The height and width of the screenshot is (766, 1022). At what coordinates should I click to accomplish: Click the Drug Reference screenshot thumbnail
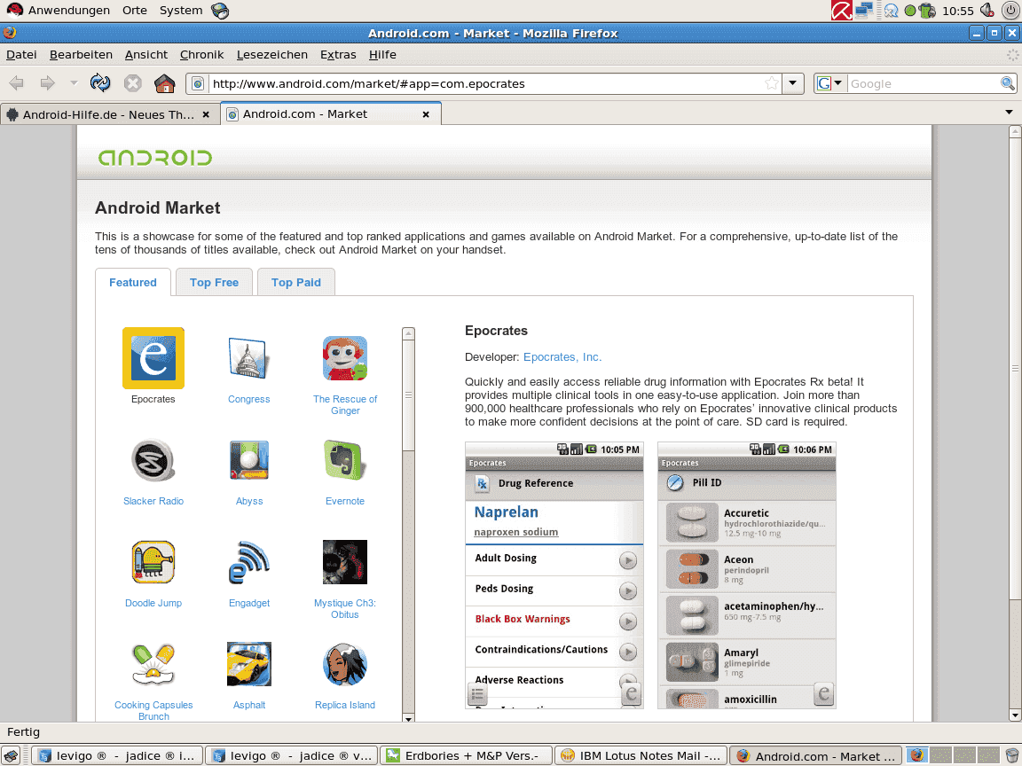coord(554,575)
